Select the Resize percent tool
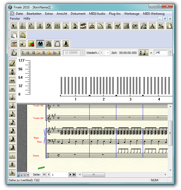Viewport: 181px width, 190px height. (161, 26)
